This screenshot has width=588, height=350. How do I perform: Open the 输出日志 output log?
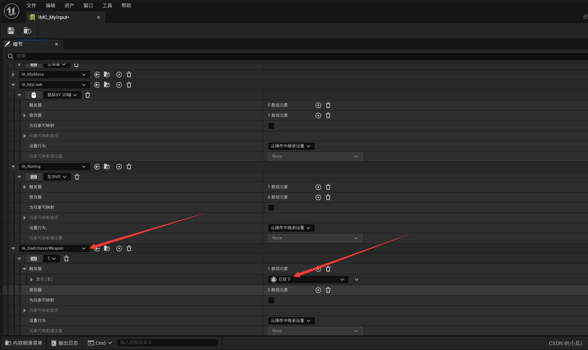(x=65, y=343)
